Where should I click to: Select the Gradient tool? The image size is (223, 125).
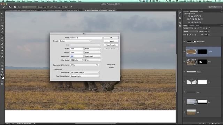[x=2, y=47]
